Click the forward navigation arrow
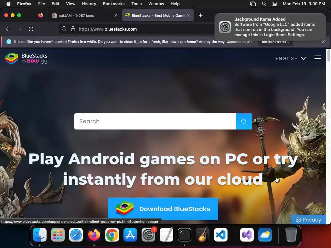The width and height of the screenshot is (331, 248). coord(19,29)
